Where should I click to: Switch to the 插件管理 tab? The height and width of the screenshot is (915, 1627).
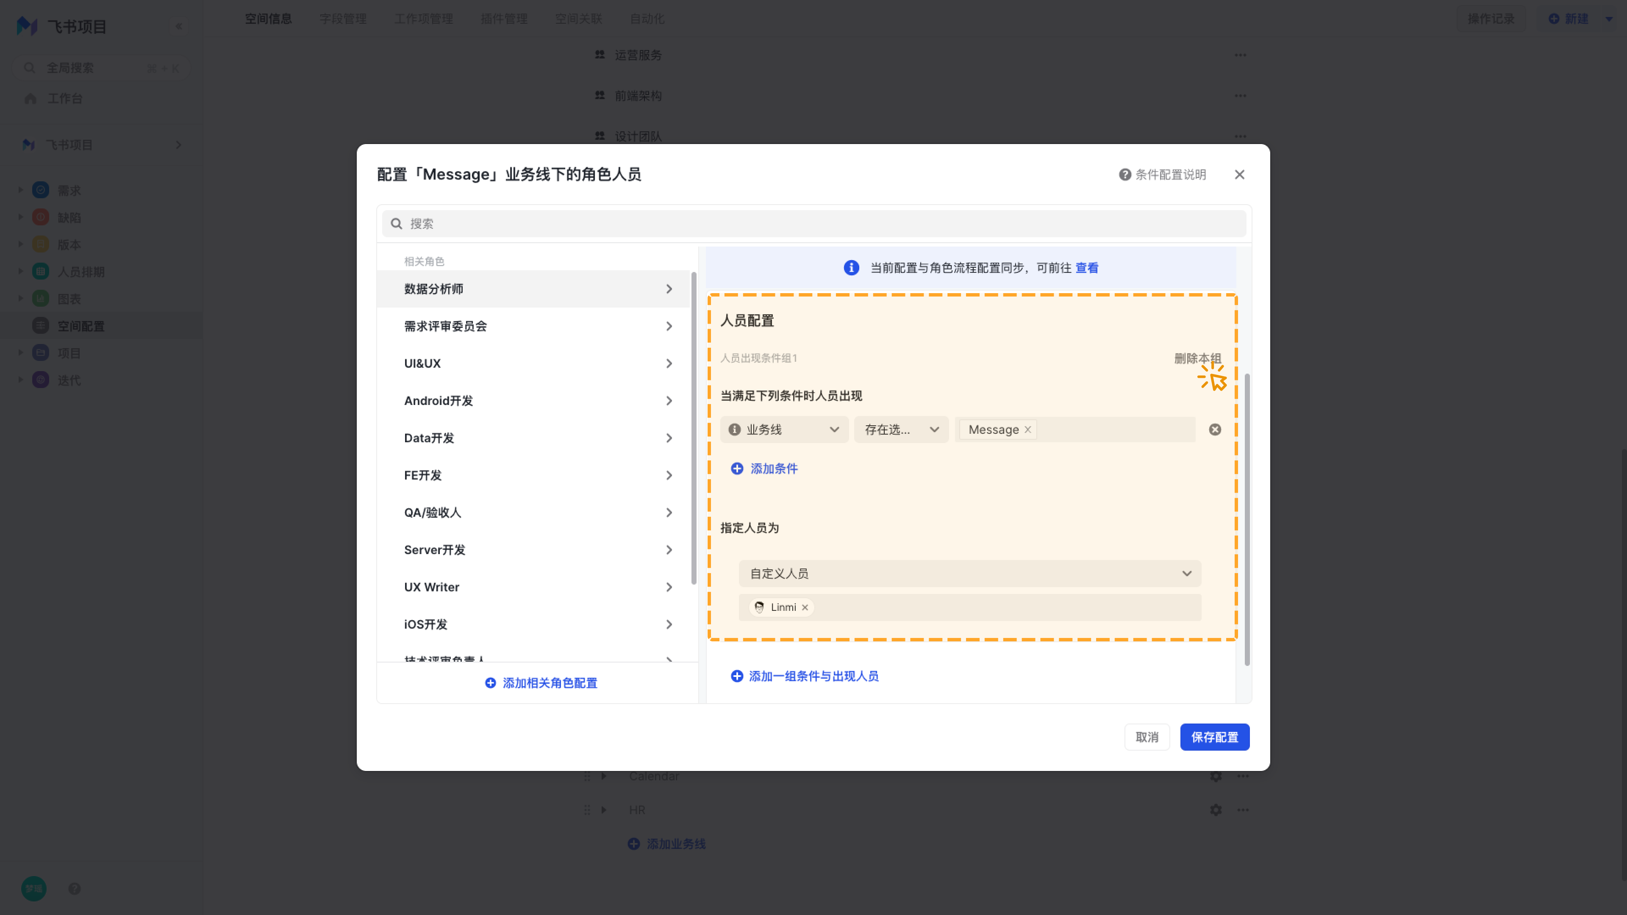(504, 18)
